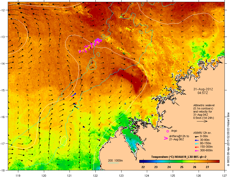Click the '200 1000m' contour label

click(115, 160)
